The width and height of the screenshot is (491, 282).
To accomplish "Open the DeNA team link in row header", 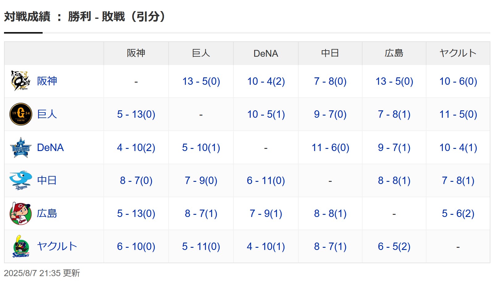I will point(50,148).
